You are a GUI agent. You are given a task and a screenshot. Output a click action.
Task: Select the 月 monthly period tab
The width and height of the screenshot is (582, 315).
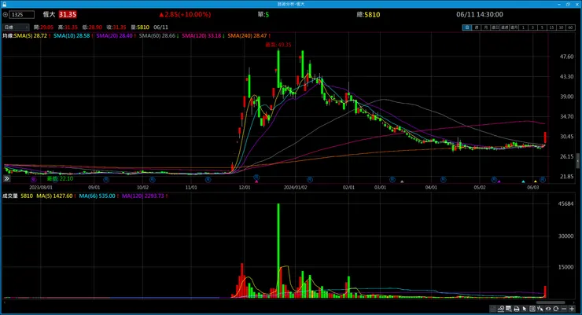486,27
